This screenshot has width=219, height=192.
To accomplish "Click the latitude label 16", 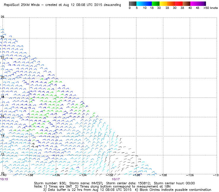I will 2,116.
